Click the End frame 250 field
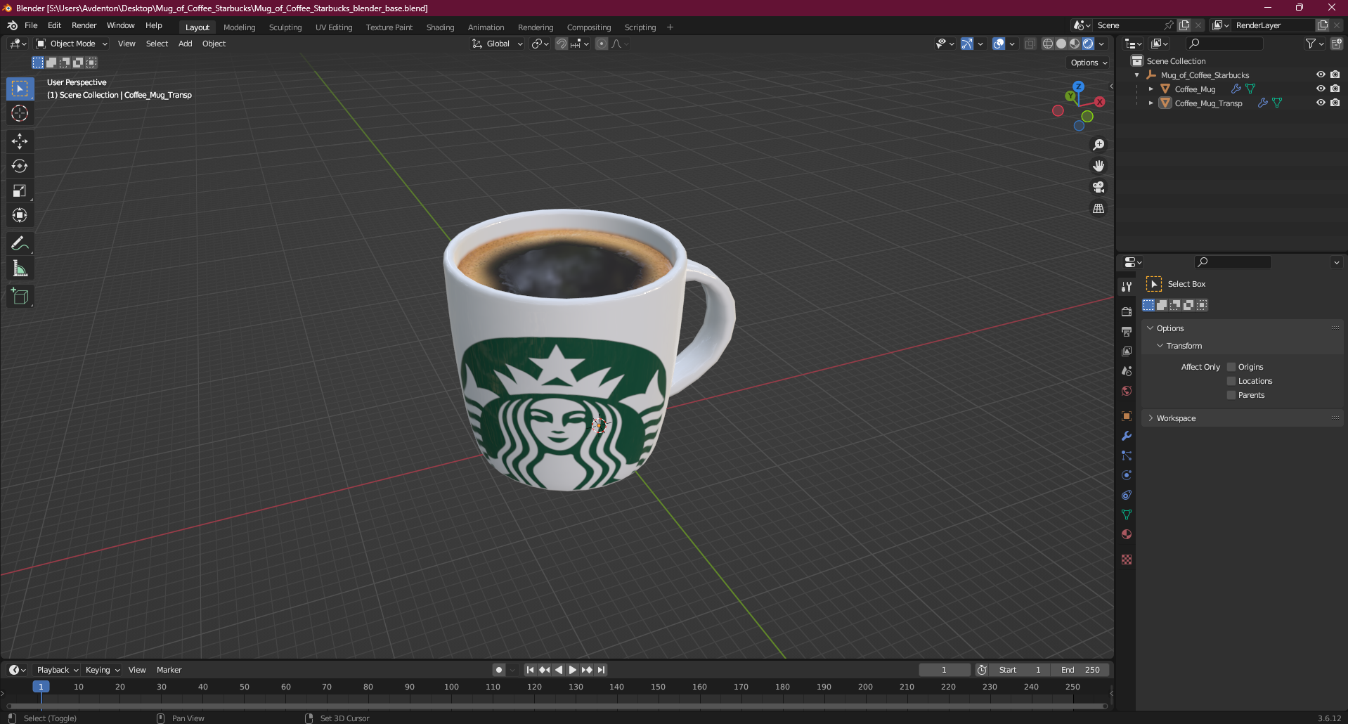Screen dimensions: 1348x724 click(1080, 670)
